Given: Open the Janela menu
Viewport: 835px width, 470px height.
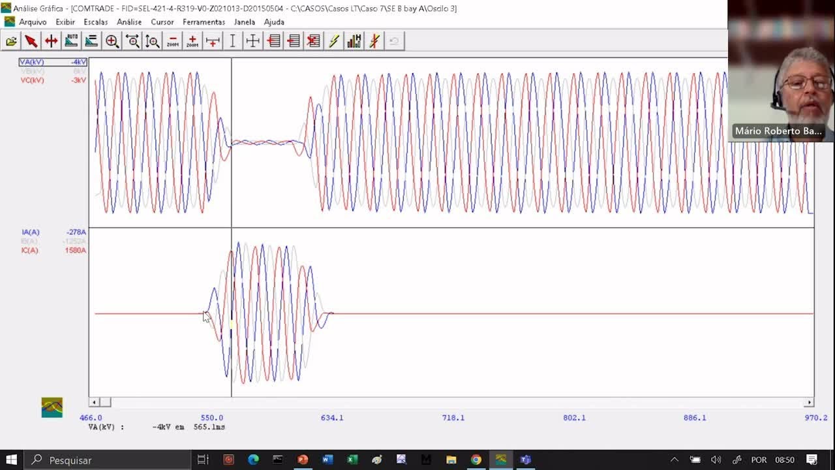Looking at the screenshot, I should coord(245,22).
